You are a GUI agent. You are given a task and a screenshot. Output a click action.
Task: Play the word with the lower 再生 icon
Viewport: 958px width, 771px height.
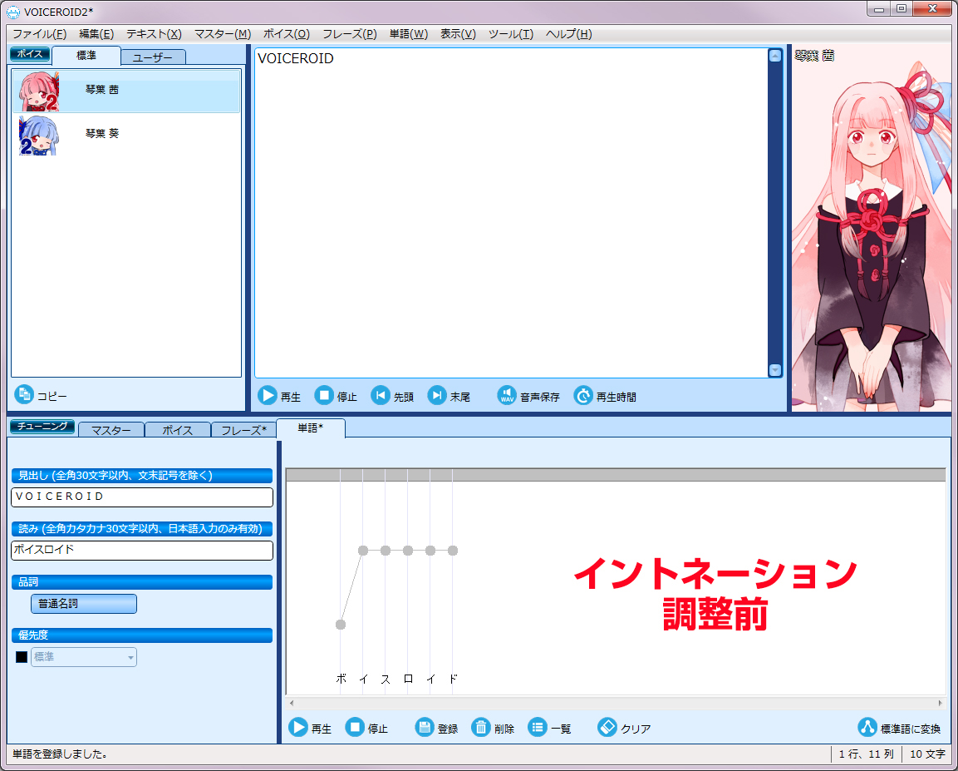298,727
